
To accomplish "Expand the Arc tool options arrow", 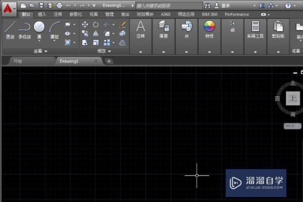I will coord(55,41).
